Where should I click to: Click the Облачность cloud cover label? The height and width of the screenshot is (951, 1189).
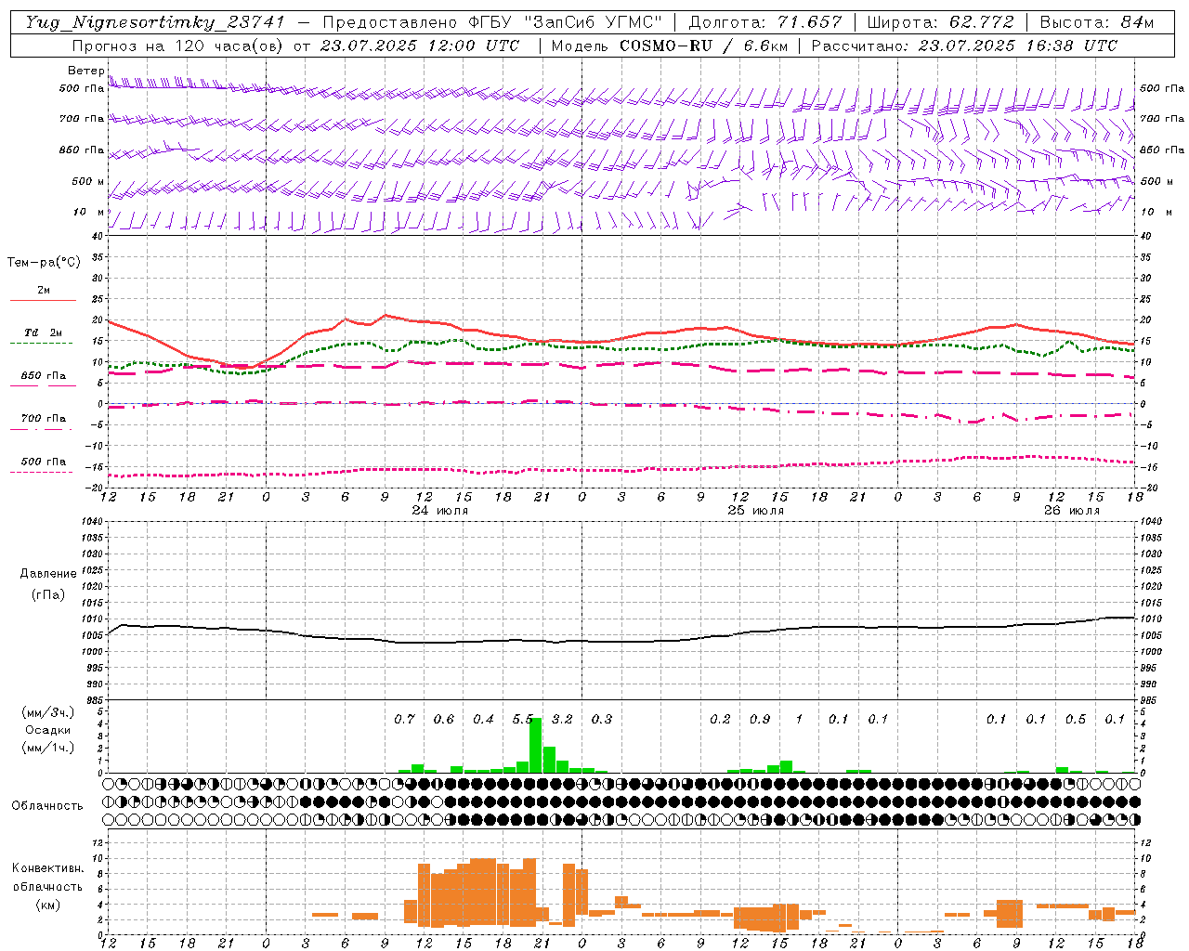pos(47,805)
